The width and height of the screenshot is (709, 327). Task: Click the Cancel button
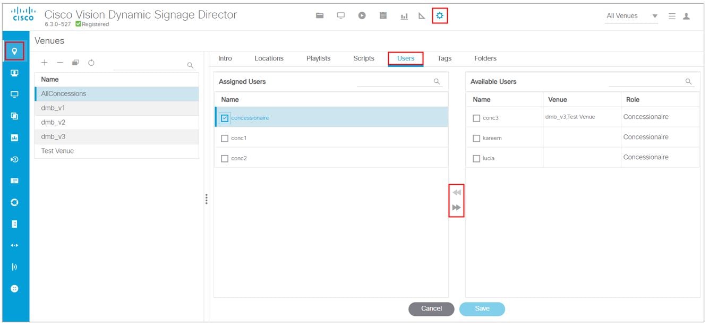(x=431, y=309)
